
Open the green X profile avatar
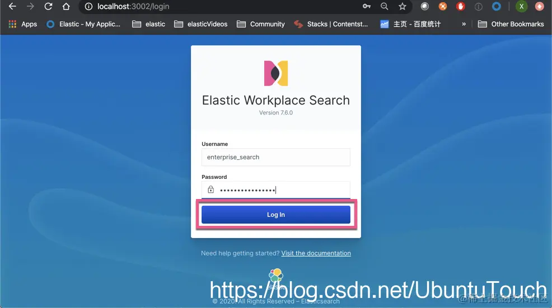[521, 6]
